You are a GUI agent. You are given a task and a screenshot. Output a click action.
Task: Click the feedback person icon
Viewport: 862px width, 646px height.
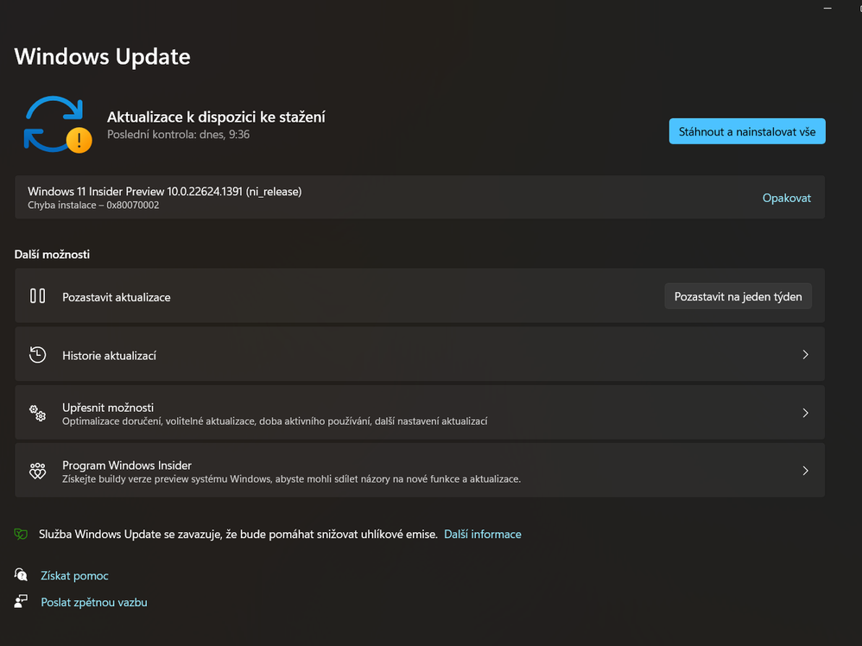coord(21,601)
